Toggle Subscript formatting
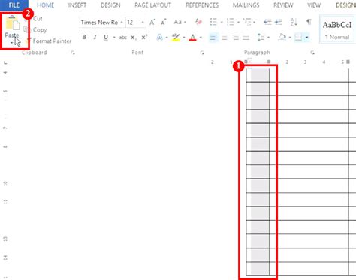This screenshot has width=356, height=280. click(134, 38)
